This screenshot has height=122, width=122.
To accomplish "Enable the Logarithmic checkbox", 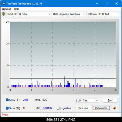I will pos(58,108).
